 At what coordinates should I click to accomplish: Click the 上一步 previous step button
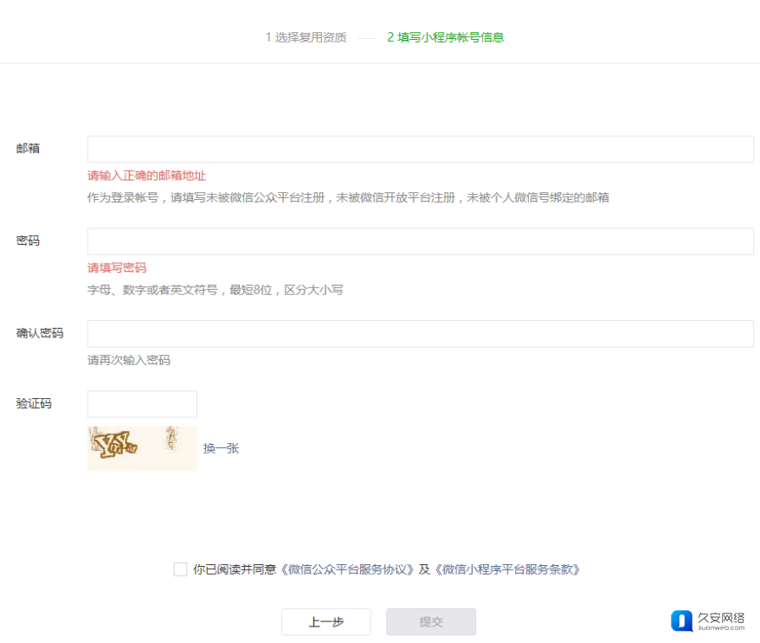click(x=326, y=621)
